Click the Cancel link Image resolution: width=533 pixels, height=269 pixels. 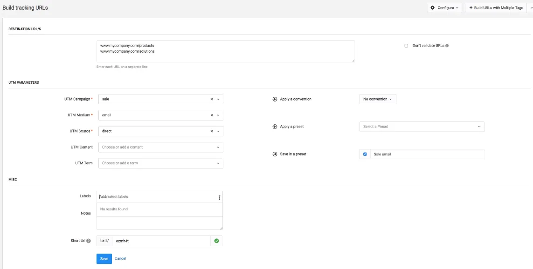[x=120, y=258]
